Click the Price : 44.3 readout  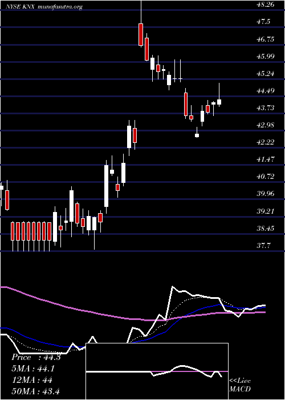pos(36,357)
